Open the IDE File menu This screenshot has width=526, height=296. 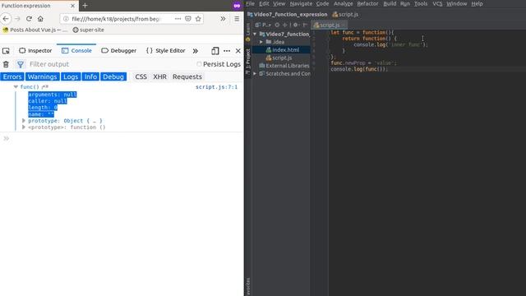pos(250,3)
